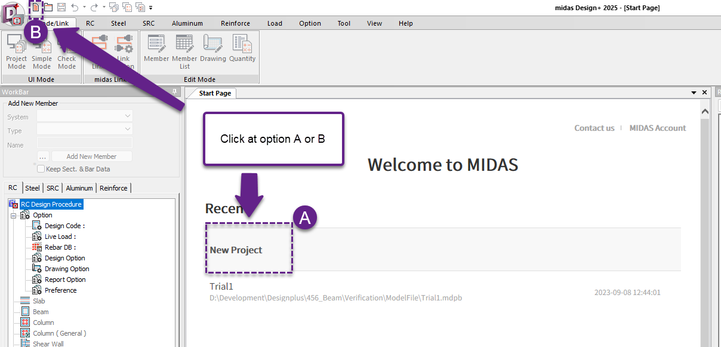Select the Drawing Option tree item
Screen dimensions: 721x347
click(x=67, y=269)
